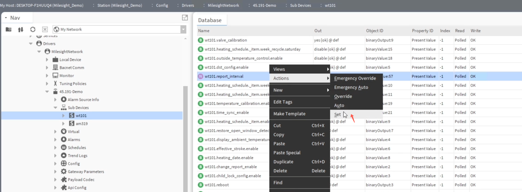
Task: Click the Tuning Policies node icon
Action: (55, 83)
